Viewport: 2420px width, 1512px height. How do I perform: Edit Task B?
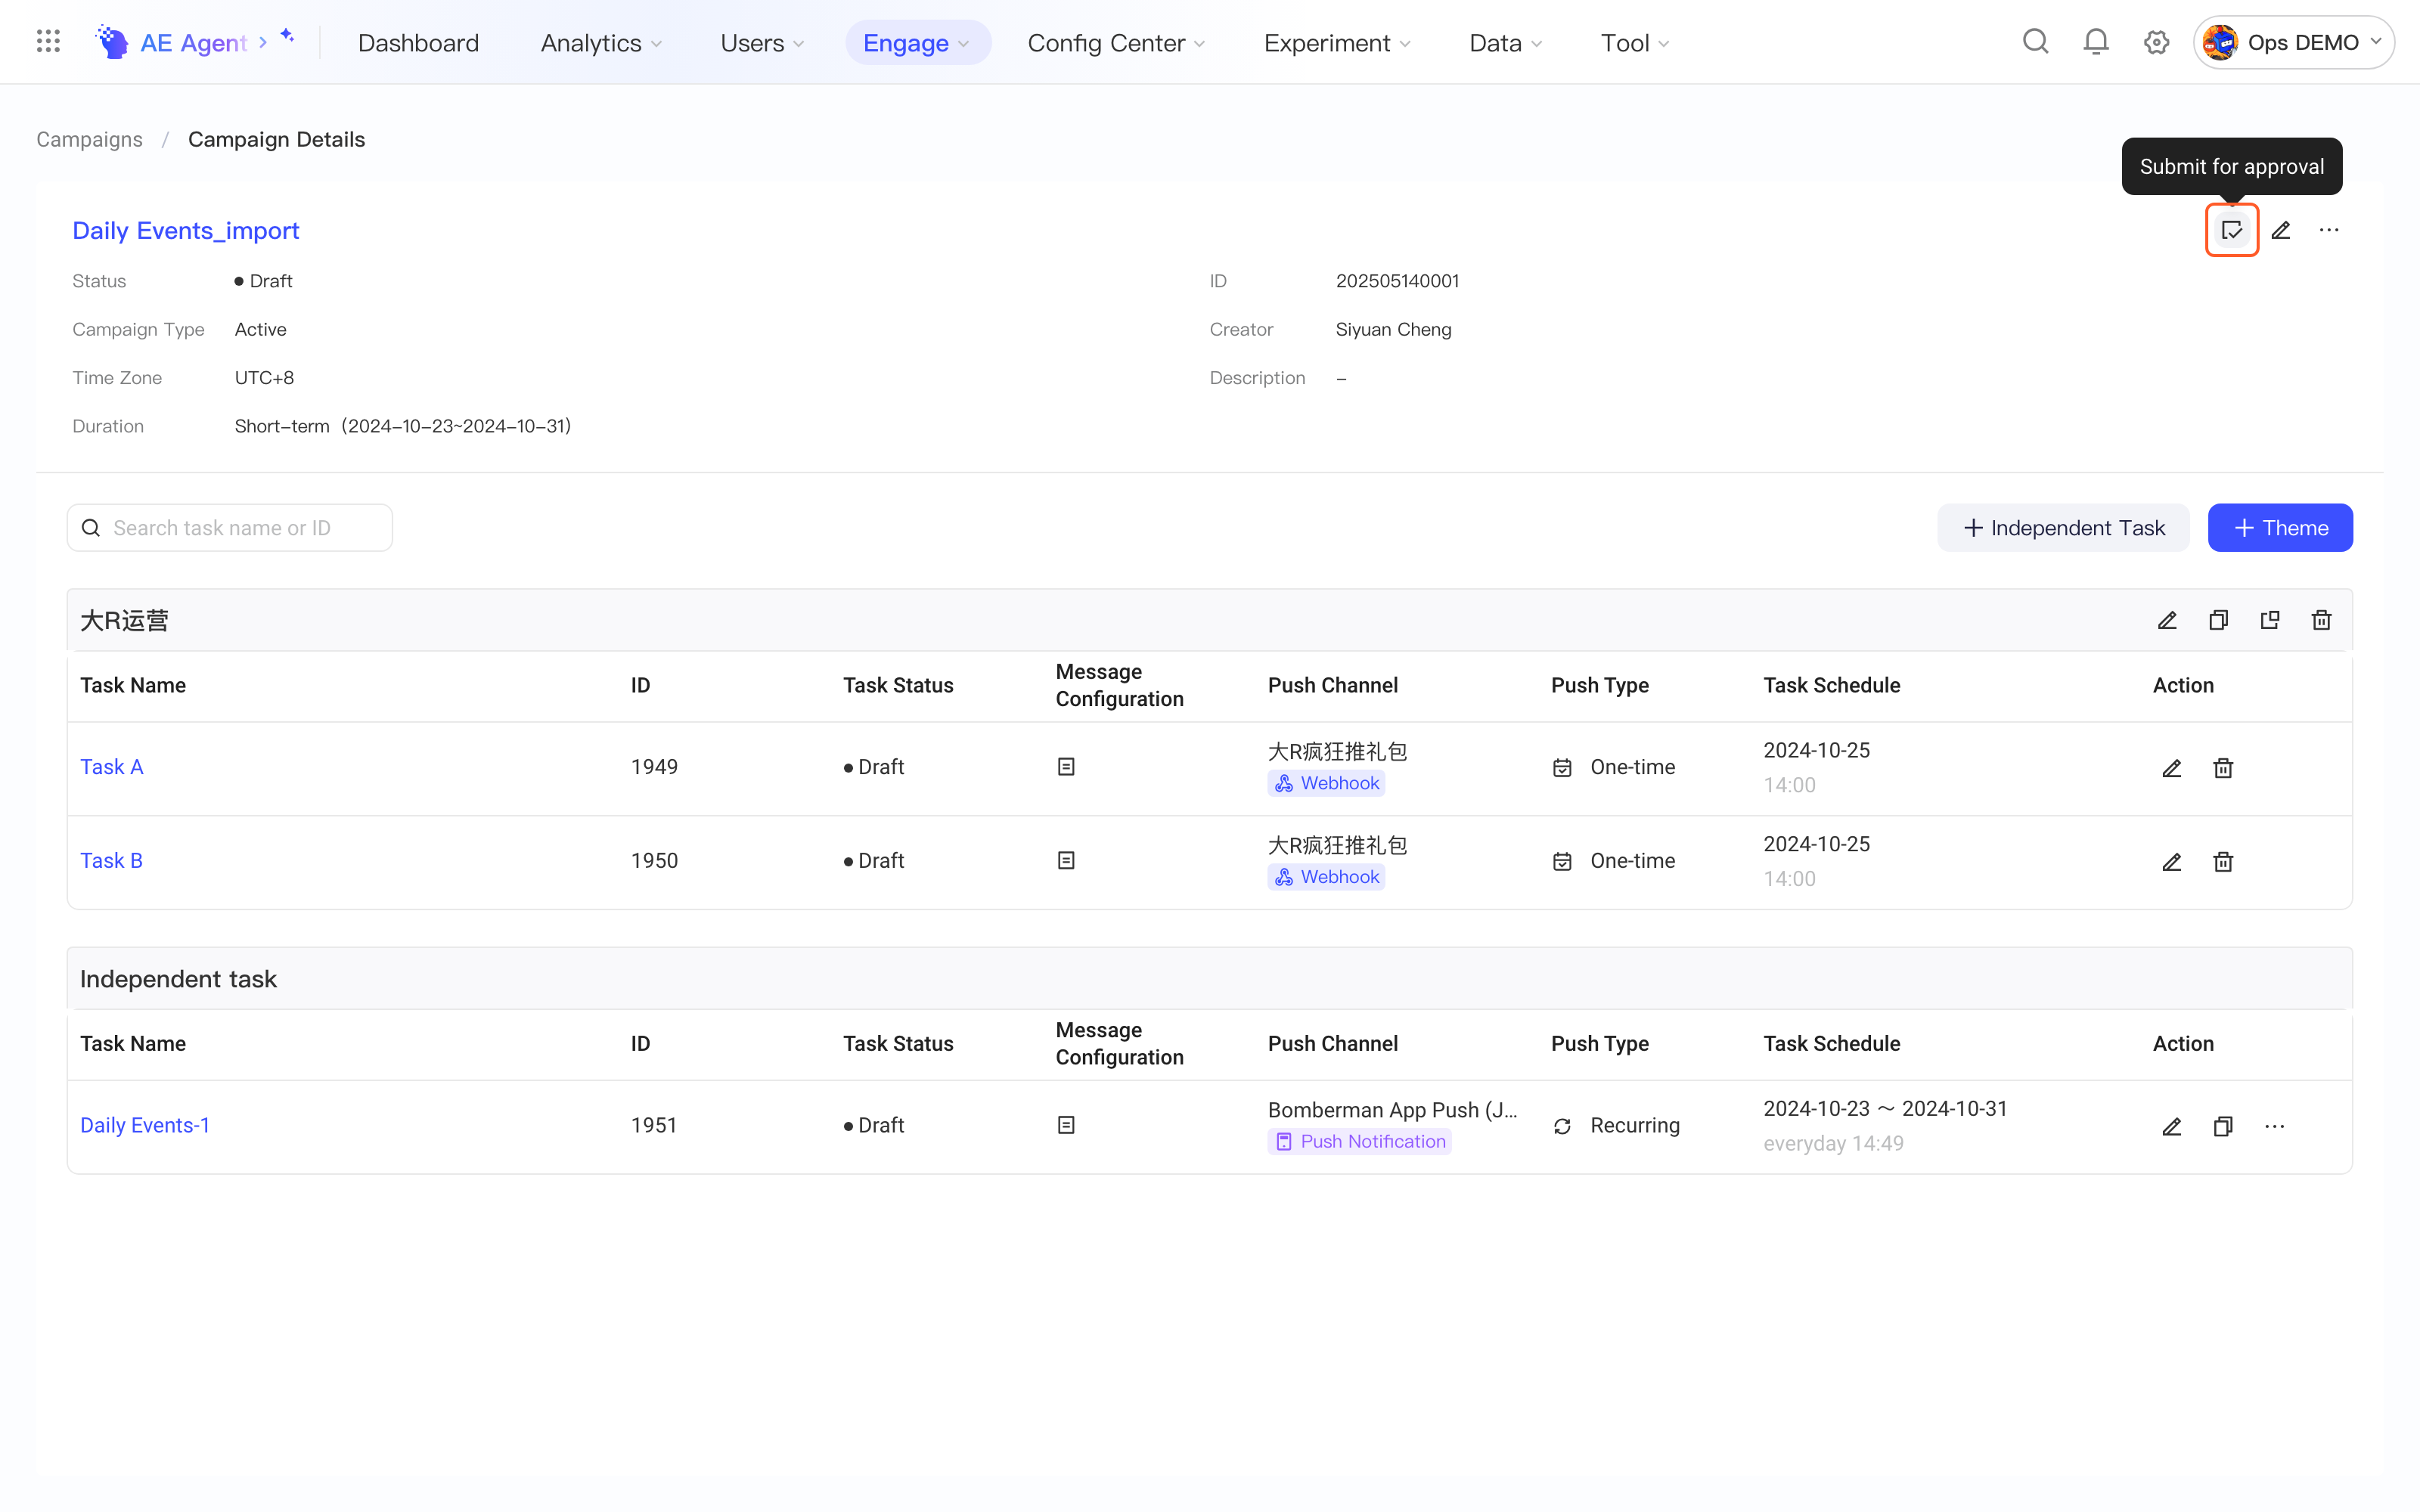coord(2171,862)
